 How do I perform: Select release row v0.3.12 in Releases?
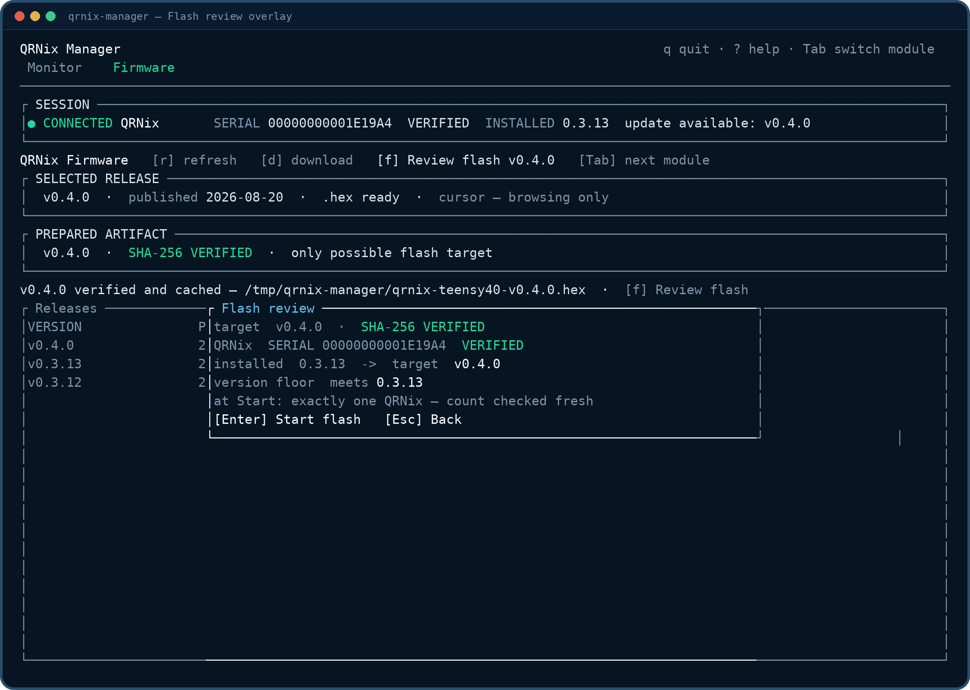(116, 382)
